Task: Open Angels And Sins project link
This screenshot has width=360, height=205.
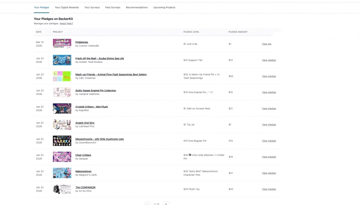Action: pyautogui.click(x=85, y=123)
